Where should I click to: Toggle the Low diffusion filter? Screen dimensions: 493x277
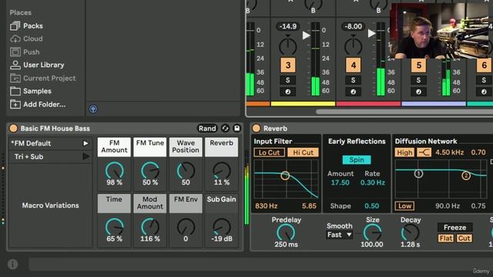(x=404, y=206)
